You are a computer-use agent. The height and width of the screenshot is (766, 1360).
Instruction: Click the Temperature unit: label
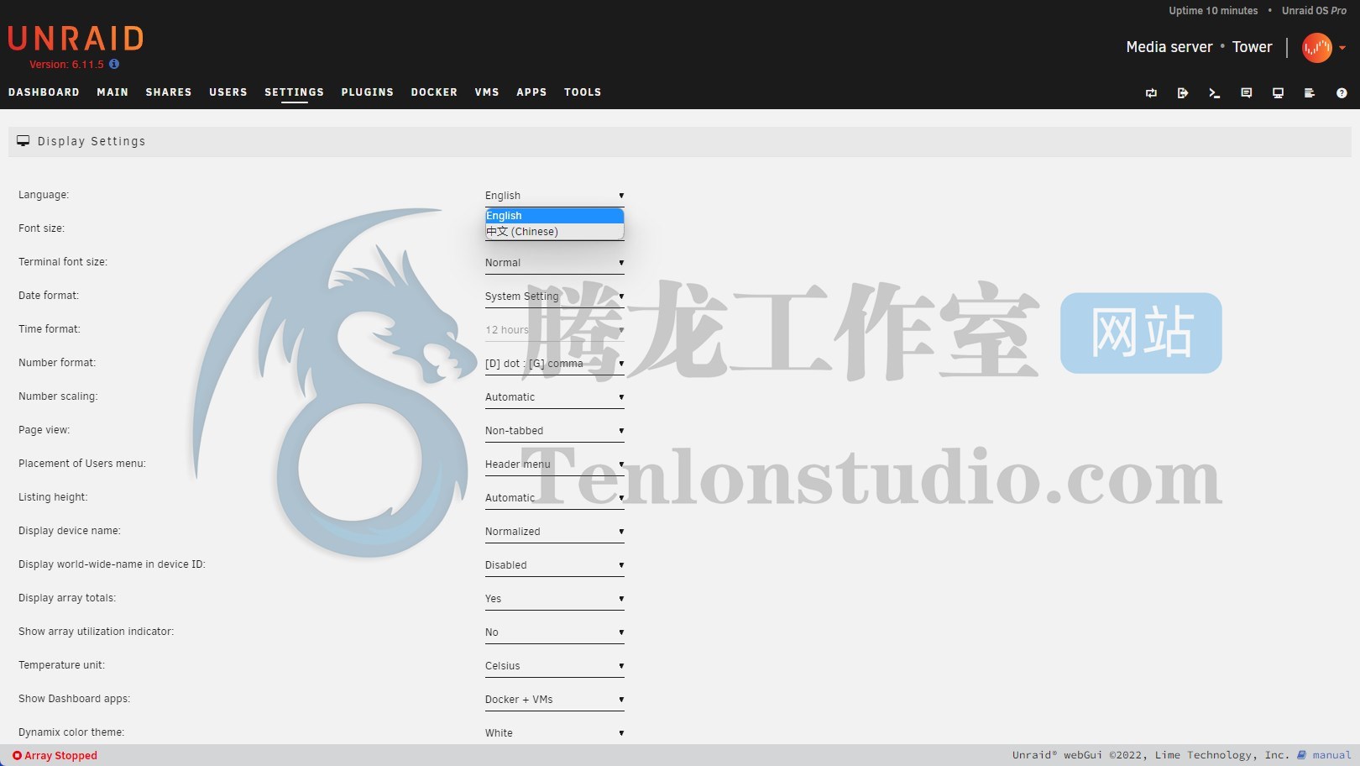[61, 665]
